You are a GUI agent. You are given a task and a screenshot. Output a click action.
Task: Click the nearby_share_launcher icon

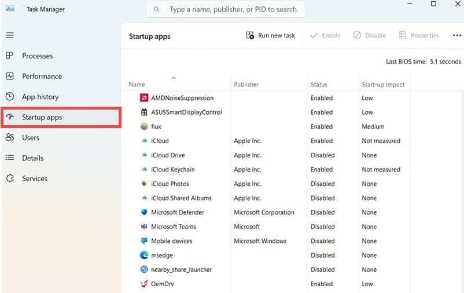pos(144,269)
